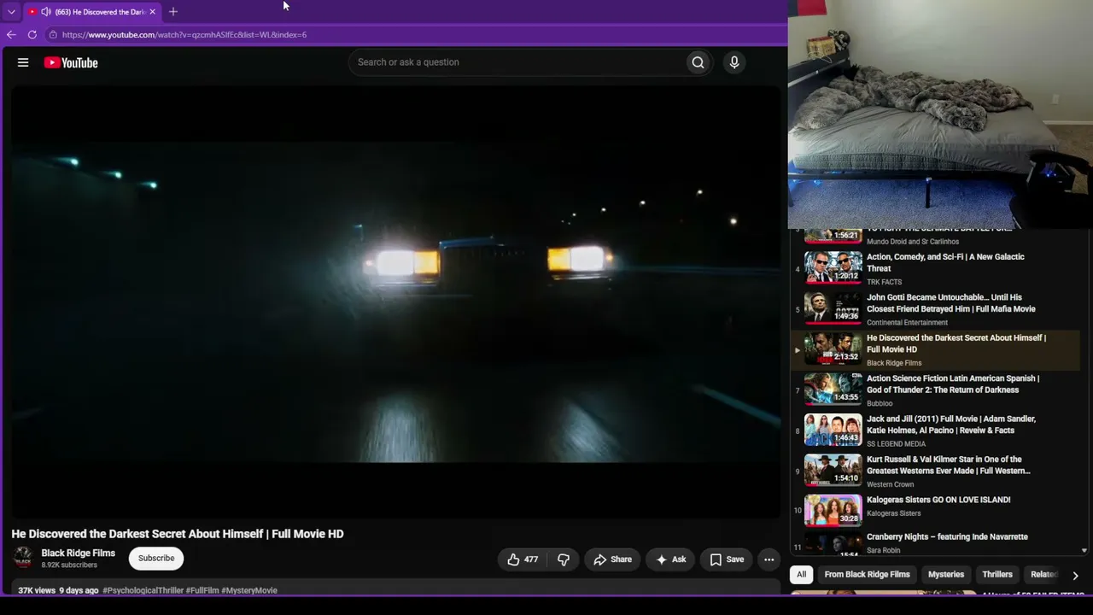Open the #PsychologicalThriller hashtag
The width and height of the screenshot is (1093, 615).
point(143,590)
